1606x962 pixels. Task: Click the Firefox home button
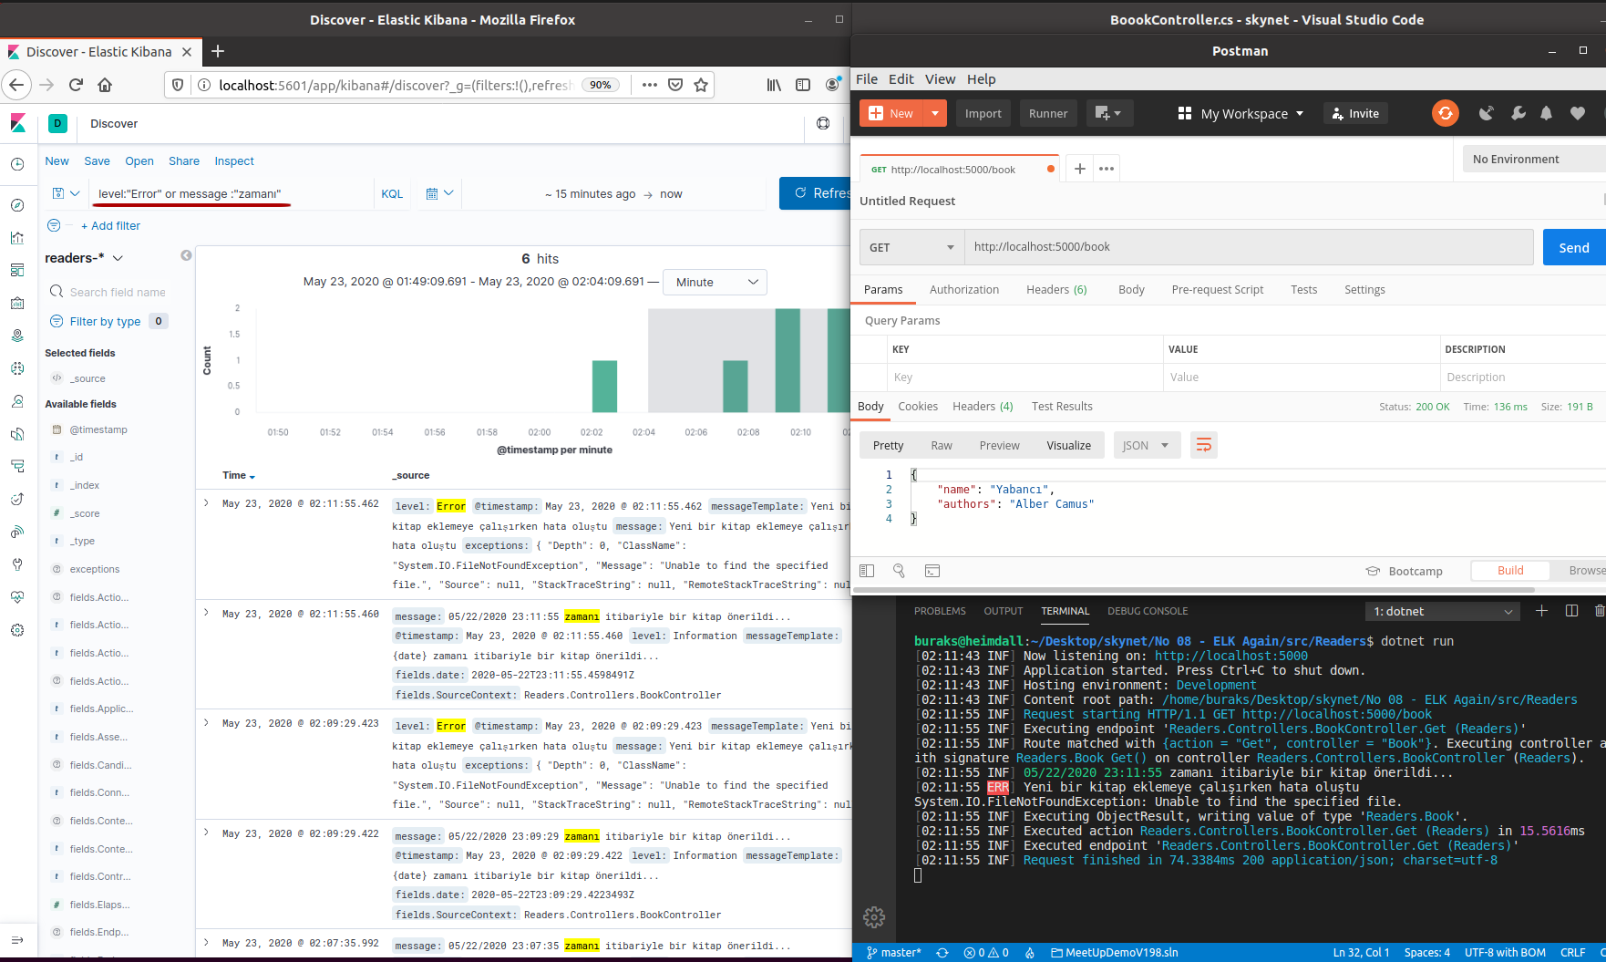click(105, 85)
